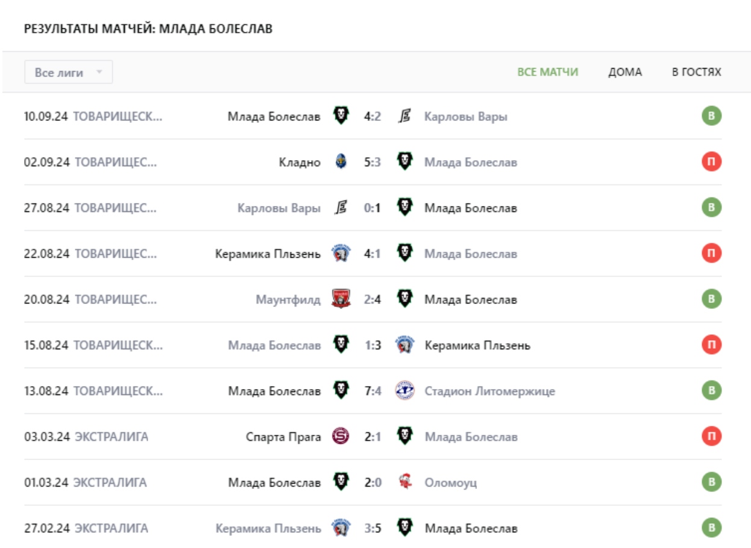Screen dimensions: 751x548
Task: Click Keramika Plzeň logo in 22.08.24 match
Action: [341, 254]
